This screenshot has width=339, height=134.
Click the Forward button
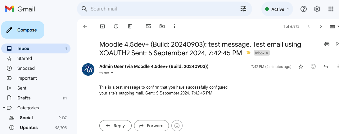click(x=151, y=126)
